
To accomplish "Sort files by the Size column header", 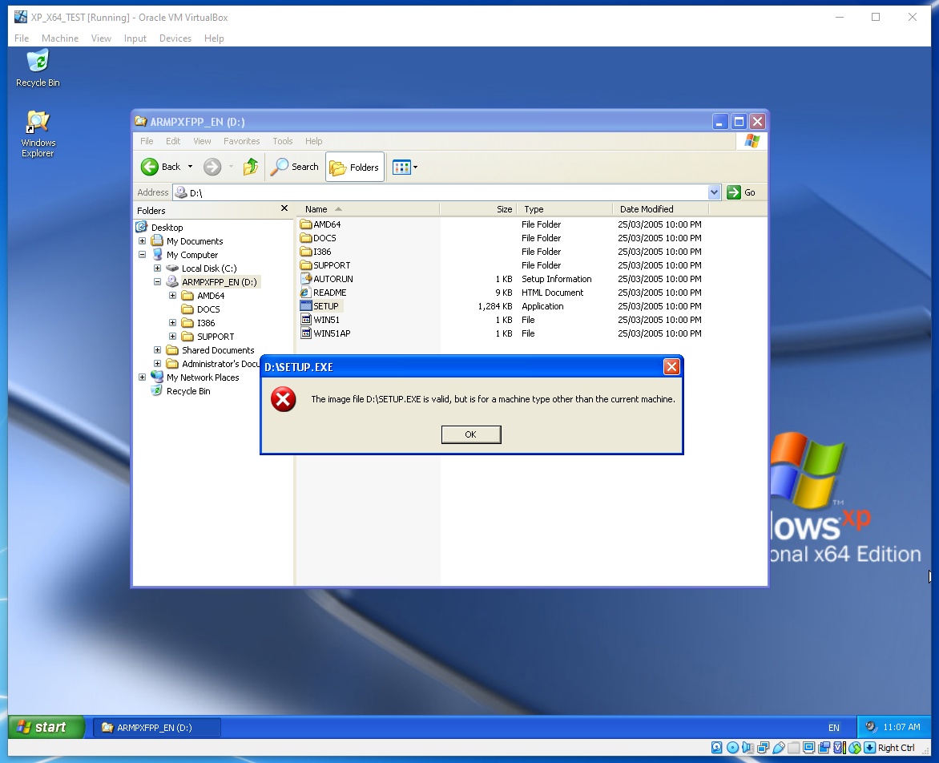I will click(478, 209).
